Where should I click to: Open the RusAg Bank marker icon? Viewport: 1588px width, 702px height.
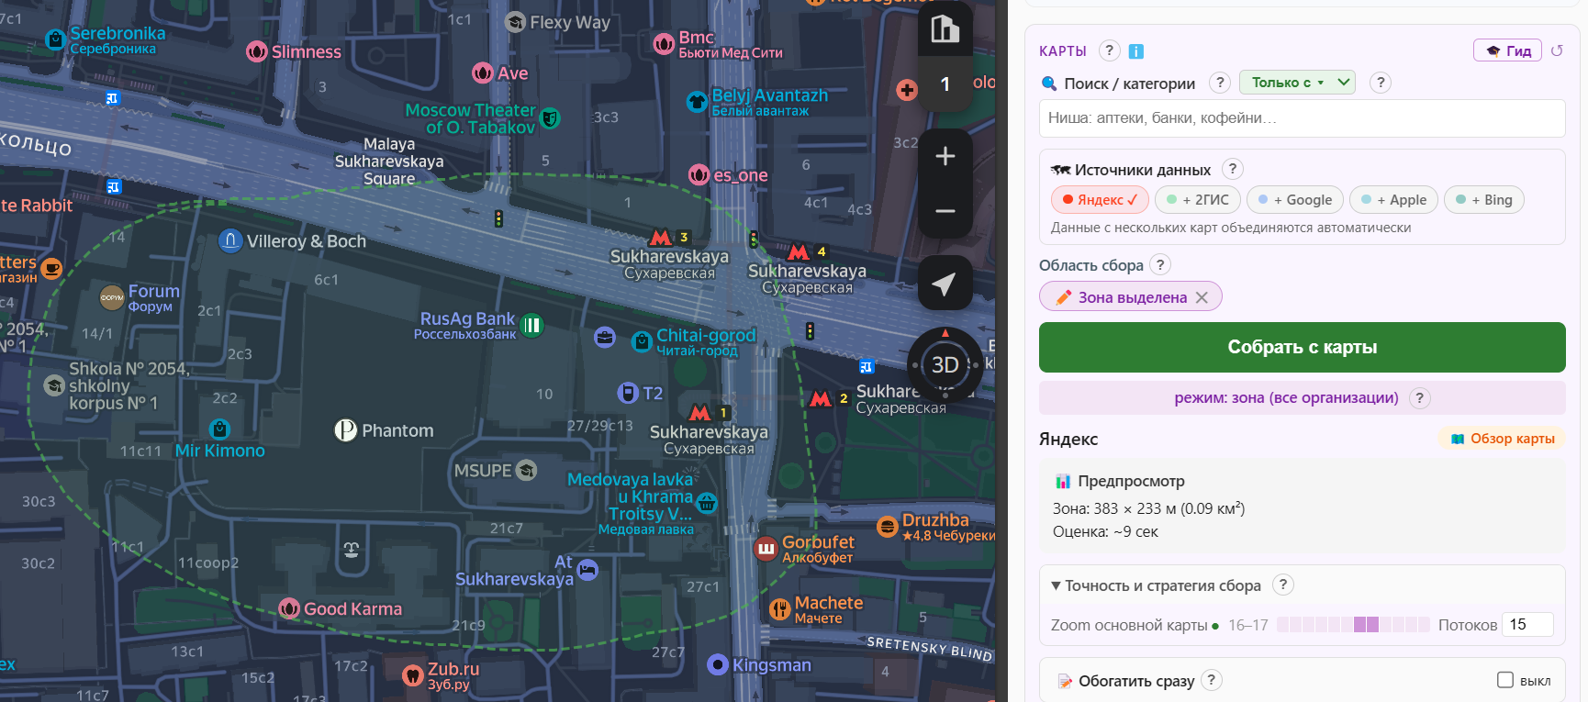coord(531,325)
